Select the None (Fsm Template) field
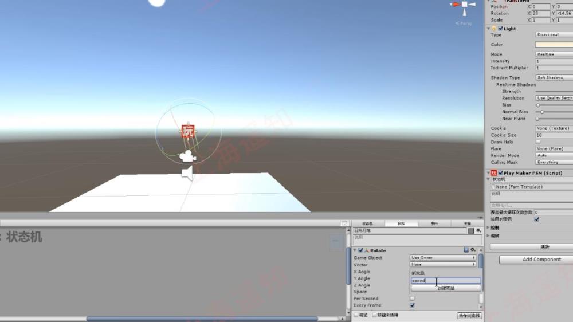Viewport: 573px width, 322px height. (x=532, y=187)
